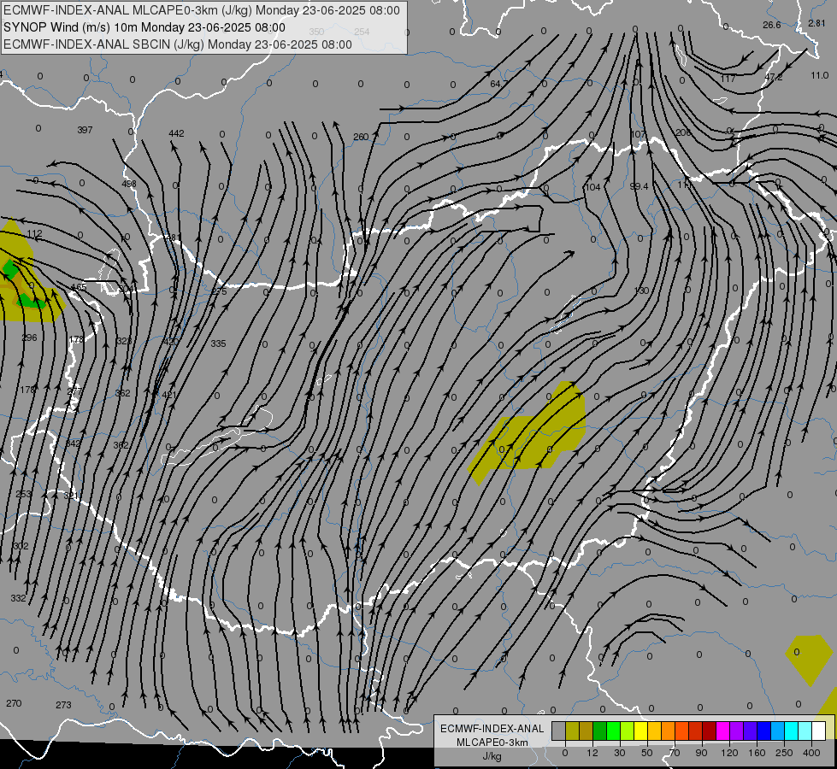The width and height of the screenshot is (837, 769).
Task: Click map value 442
Action: click(176, 133)
